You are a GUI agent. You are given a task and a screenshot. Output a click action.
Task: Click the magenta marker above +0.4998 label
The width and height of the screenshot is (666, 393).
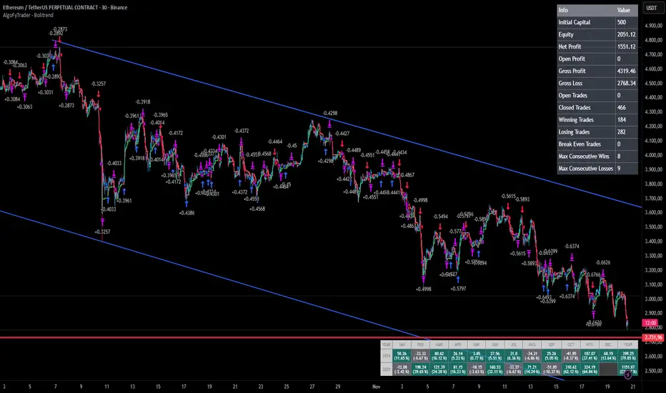(424, 279)
